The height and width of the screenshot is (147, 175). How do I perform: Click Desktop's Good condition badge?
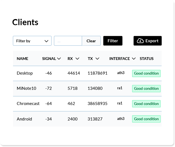click(146, 73)
